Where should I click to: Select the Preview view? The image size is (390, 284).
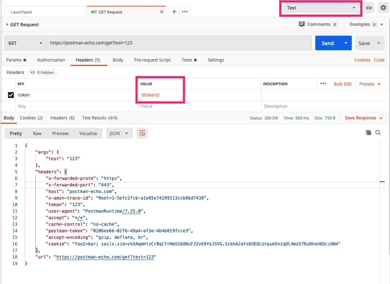[61, 133]
